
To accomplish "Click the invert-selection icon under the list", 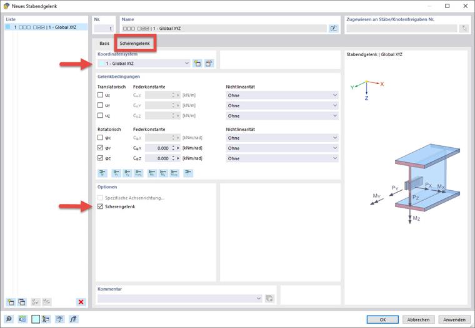I will tap(47, 302).
